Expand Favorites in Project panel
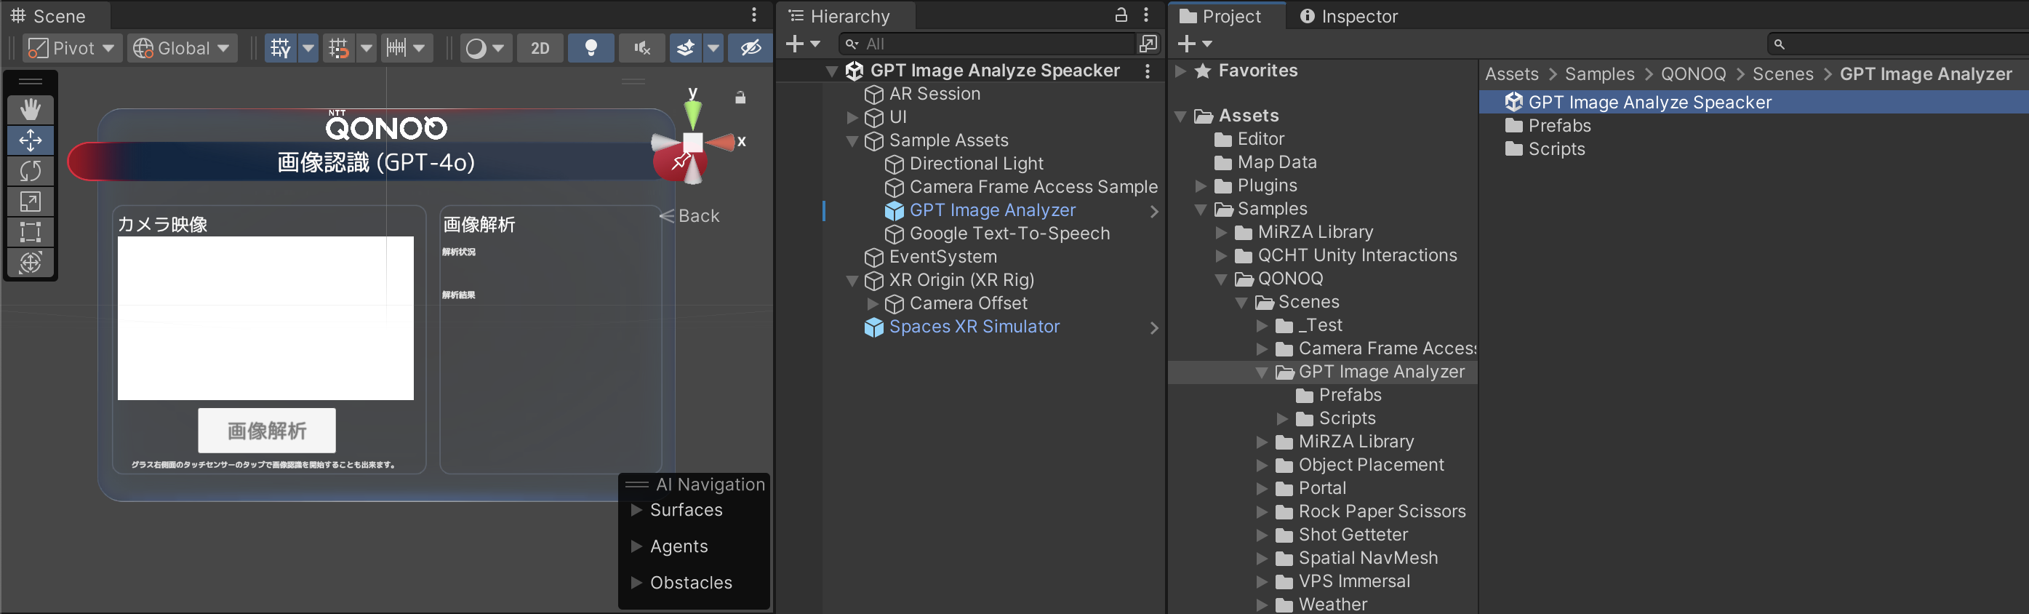 pos(1181,71)
